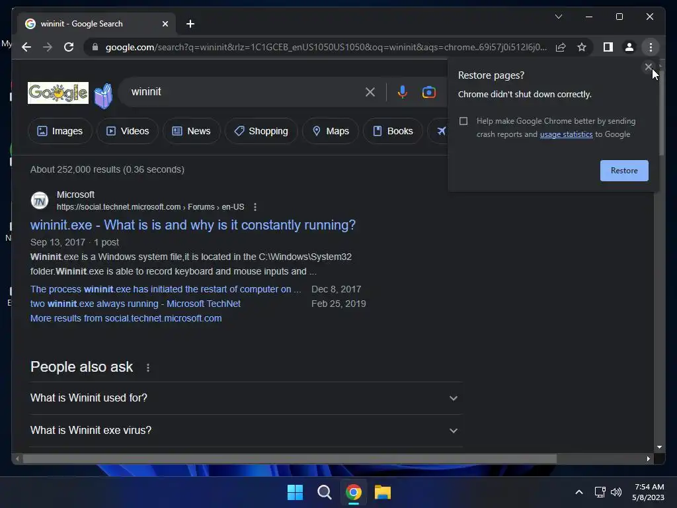Click the horizontal scrollbar right arrow

click(648, 459)
